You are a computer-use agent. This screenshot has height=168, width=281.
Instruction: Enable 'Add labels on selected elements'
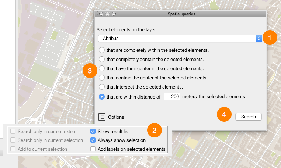tap(93, 149)
